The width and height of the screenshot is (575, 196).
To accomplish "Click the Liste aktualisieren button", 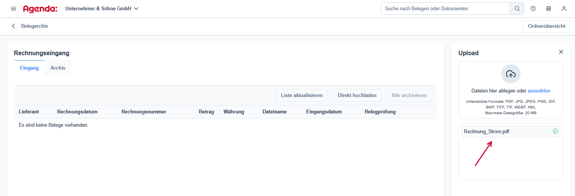I will (301, 96).
